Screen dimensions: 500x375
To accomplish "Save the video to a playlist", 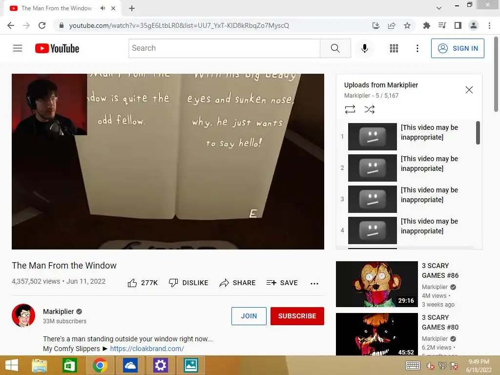I will coord(282,283).
